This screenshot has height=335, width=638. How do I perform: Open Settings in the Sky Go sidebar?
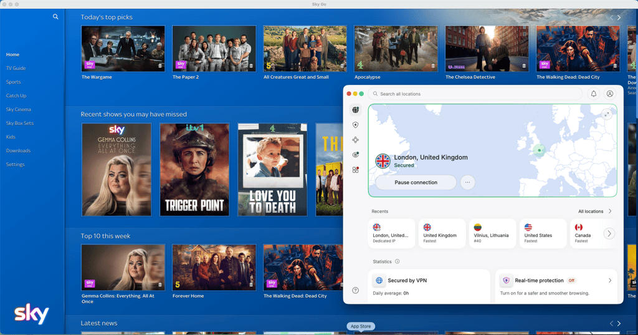pyautogui.click(x=16, y=164)
